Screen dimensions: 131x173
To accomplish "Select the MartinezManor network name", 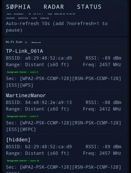I will click(26, 95).
